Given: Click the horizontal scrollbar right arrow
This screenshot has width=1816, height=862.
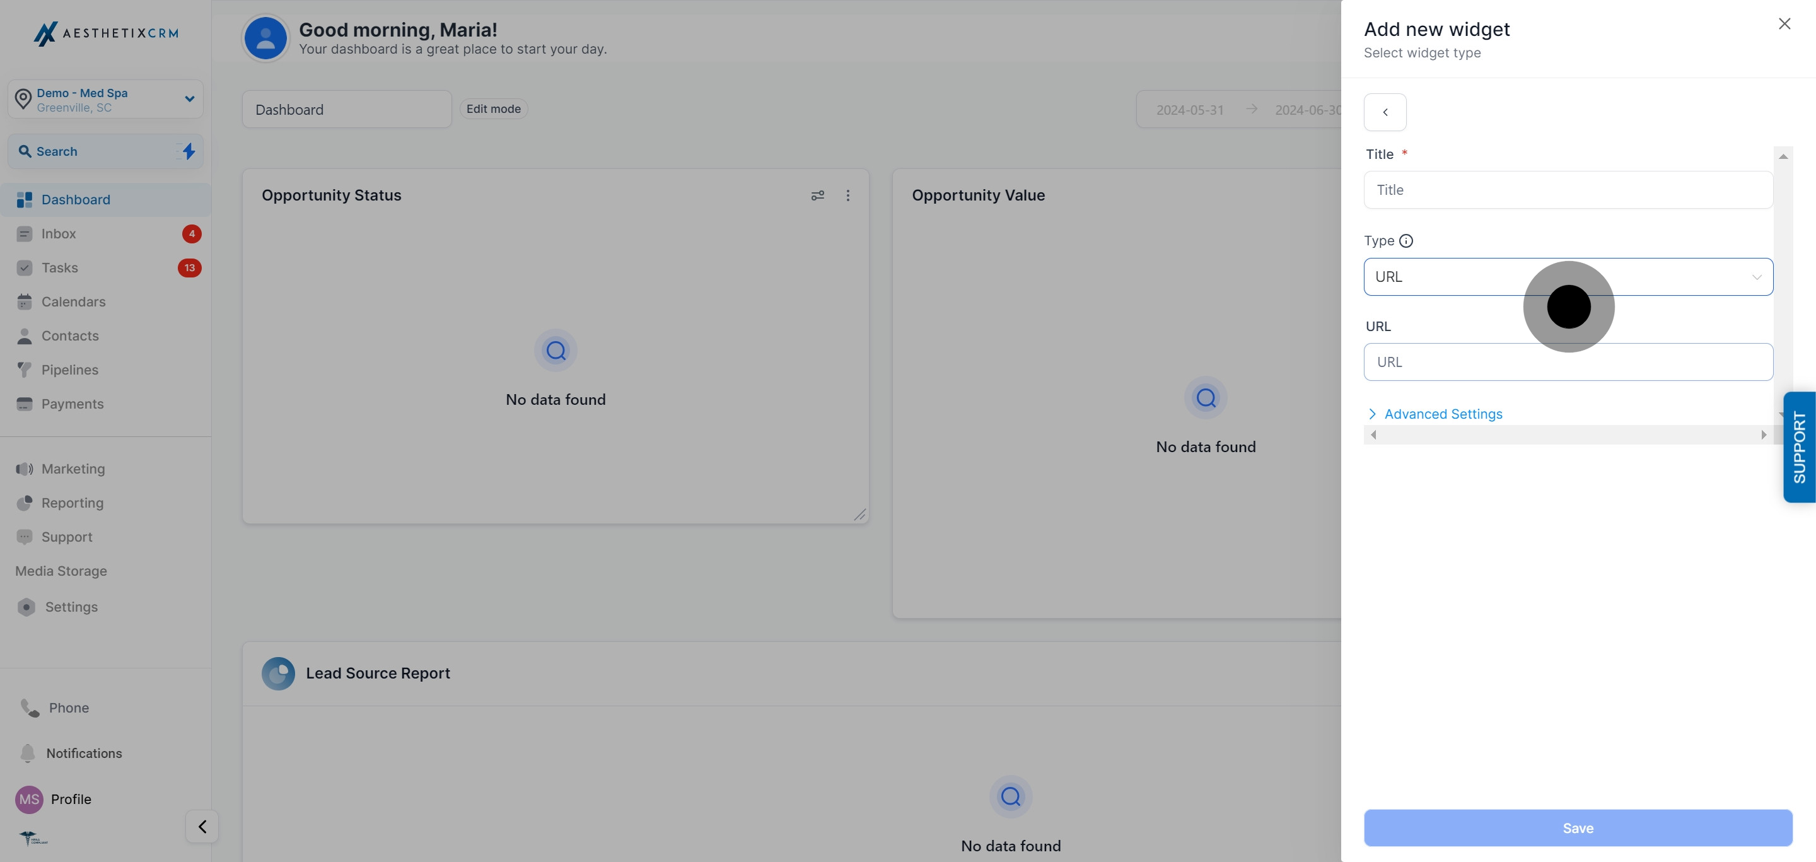Looking at the screenshot, I should point(1764,435).
